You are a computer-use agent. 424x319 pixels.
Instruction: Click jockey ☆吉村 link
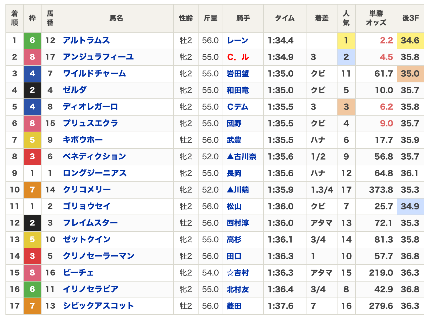coord(237,273)
